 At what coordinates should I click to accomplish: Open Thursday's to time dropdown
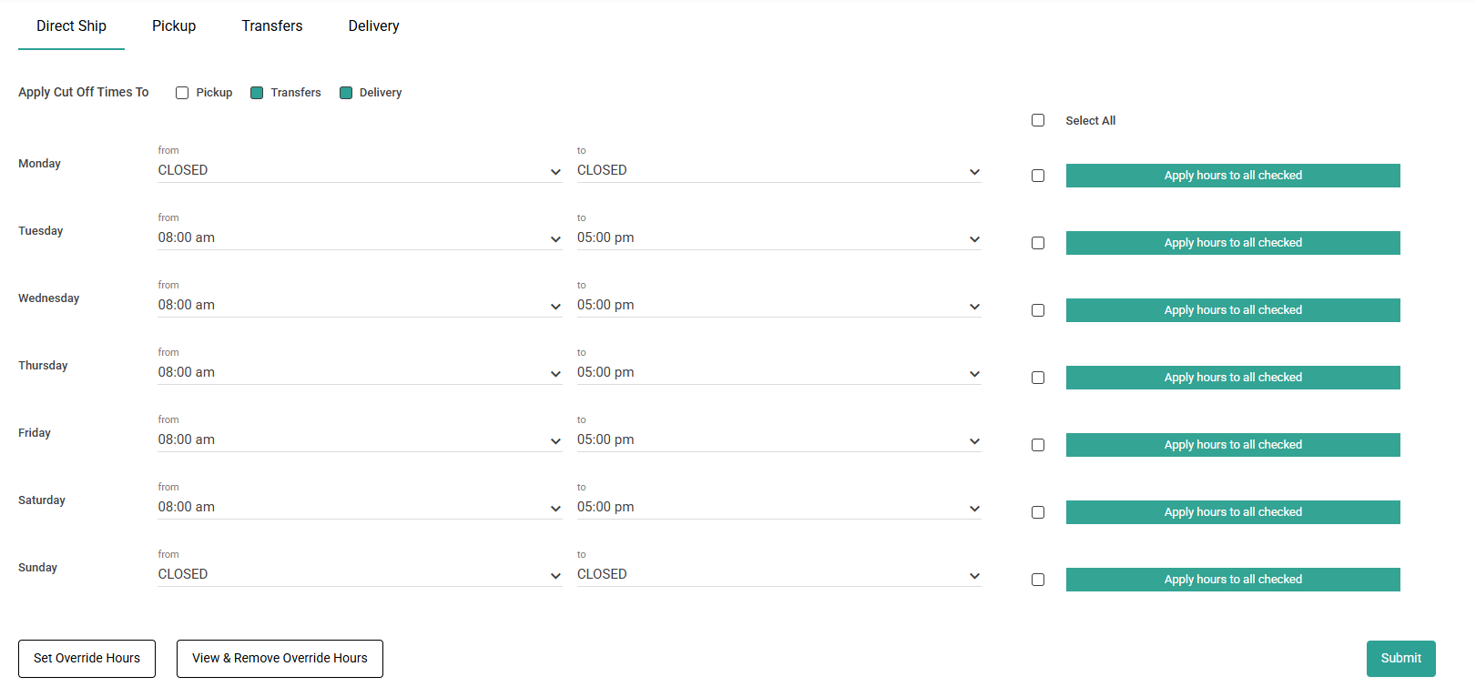[x=779, y=372]
